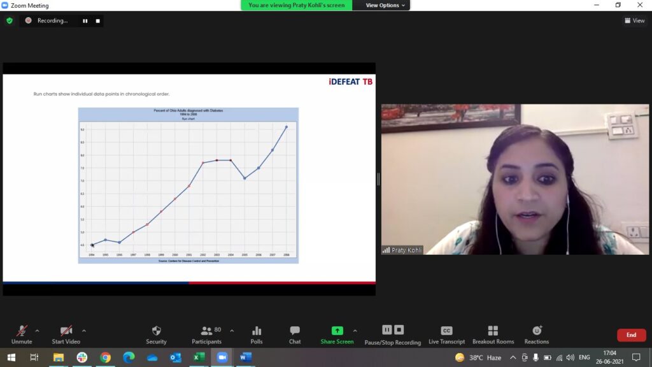Viewport: 652px width, 367px height.
Task: Open Excel from the Windows taskbar
Action: [x=199, y=357]
